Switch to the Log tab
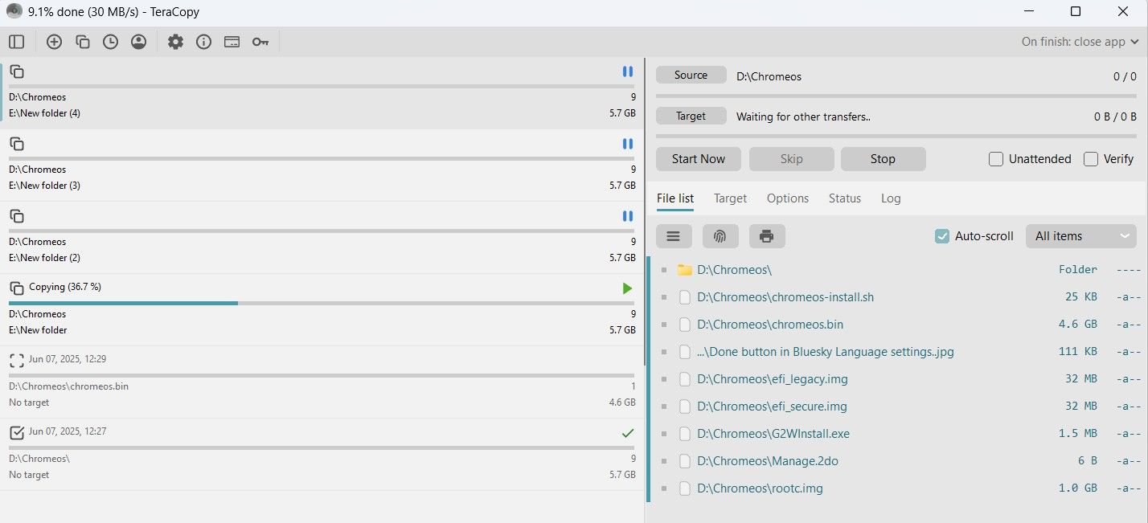The width and height of the screenshot is (1148, 523). pyautogui.click(x=891, y=198)
